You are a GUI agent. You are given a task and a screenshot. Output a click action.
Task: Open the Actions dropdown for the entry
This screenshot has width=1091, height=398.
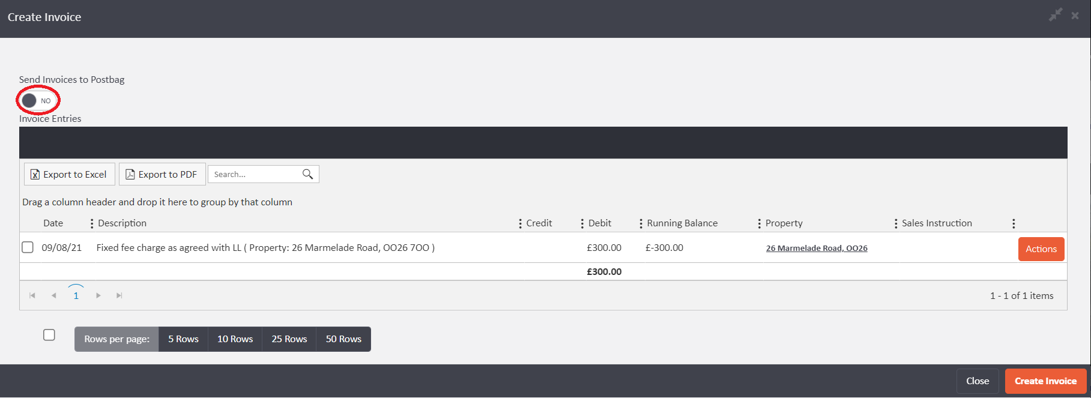[x=1041, y=249]
